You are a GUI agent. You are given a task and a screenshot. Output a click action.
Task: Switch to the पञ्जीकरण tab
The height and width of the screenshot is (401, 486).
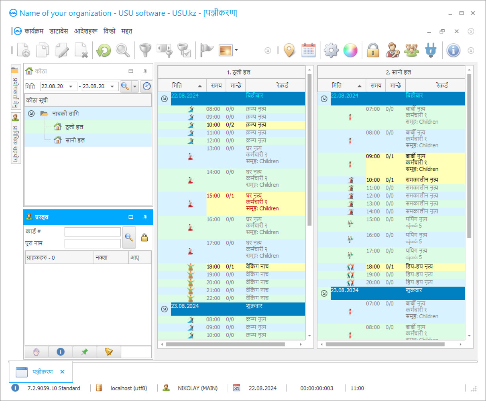(42, 371)
